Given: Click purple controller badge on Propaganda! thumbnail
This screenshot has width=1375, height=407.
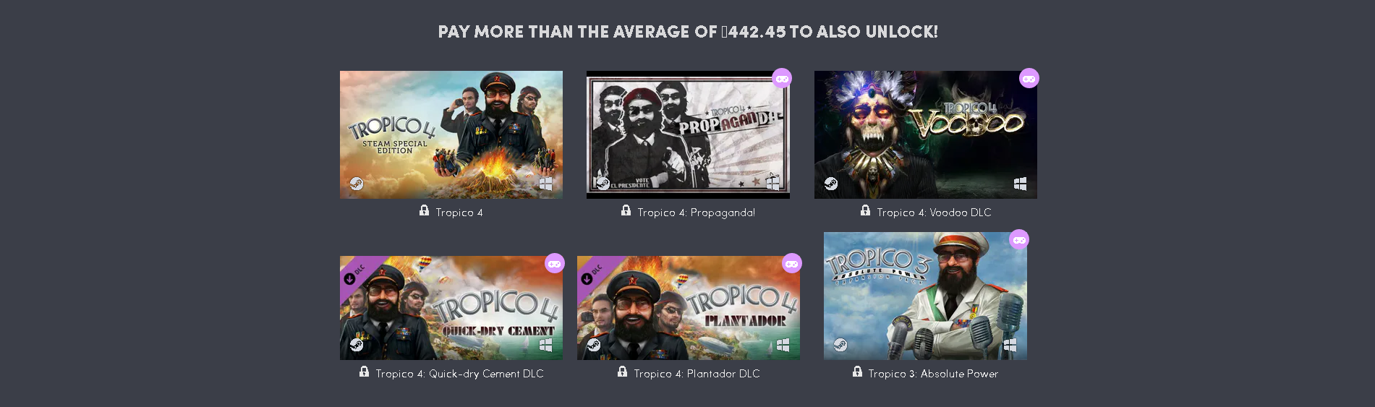Looking at the screenshot, I should (782, 78).
